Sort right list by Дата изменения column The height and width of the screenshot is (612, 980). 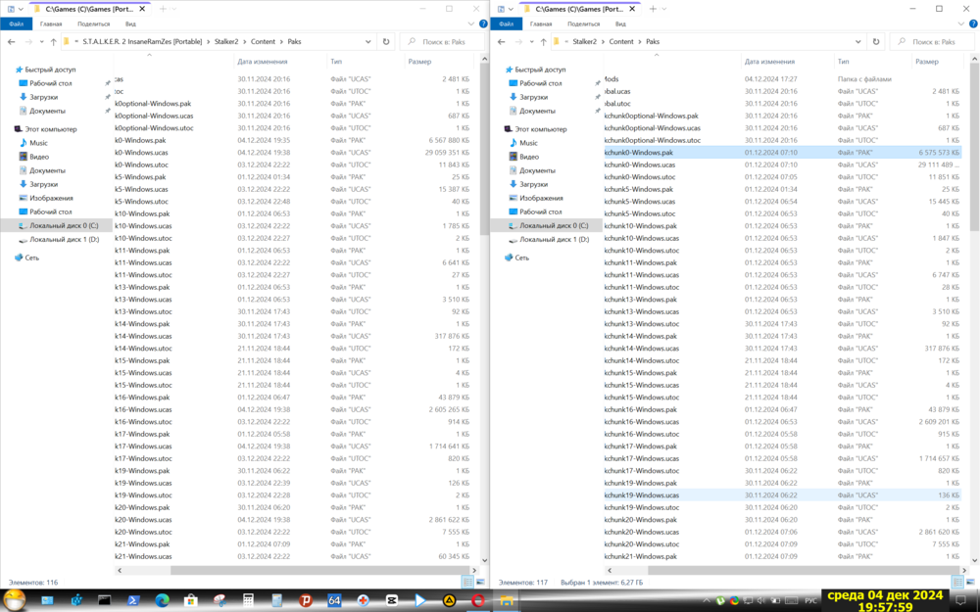coord(769,62)
